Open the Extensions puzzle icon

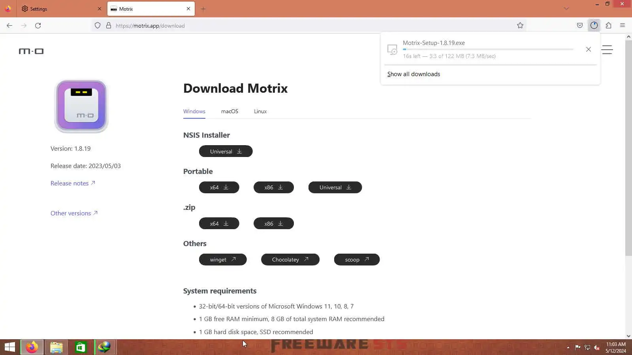[608, 26]
